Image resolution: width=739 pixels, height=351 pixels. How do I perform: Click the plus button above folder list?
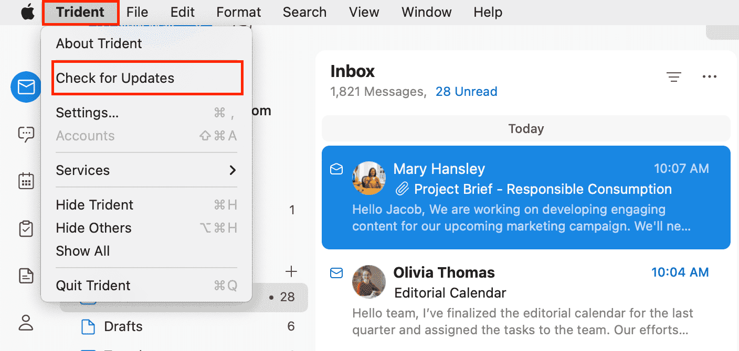pyautogui.click(x=291, y=271)
